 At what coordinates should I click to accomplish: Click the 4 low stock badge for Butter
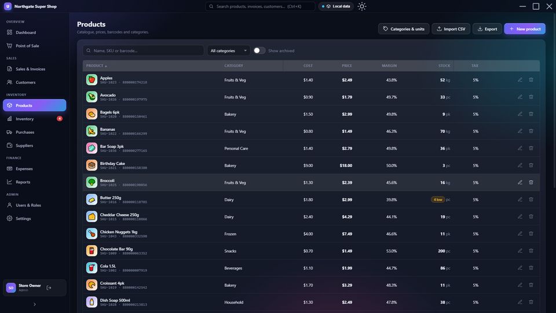(438, 199)
